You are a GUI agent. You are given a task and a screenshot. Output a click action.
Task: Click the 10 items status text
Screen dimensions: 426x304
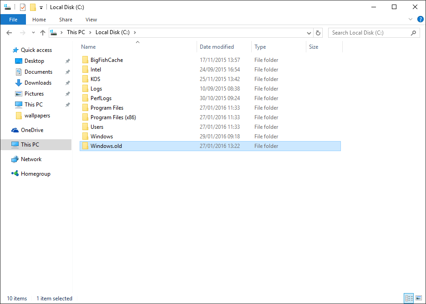pos(17,298)
